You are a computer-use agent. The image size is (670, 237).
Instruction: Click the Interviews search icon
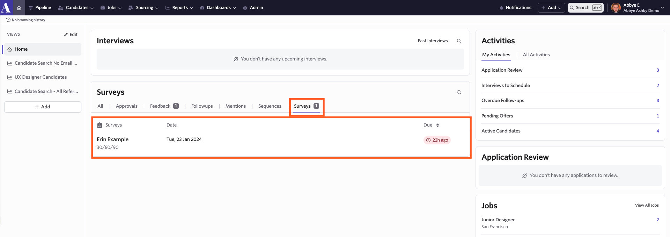[x=459, y=41]
